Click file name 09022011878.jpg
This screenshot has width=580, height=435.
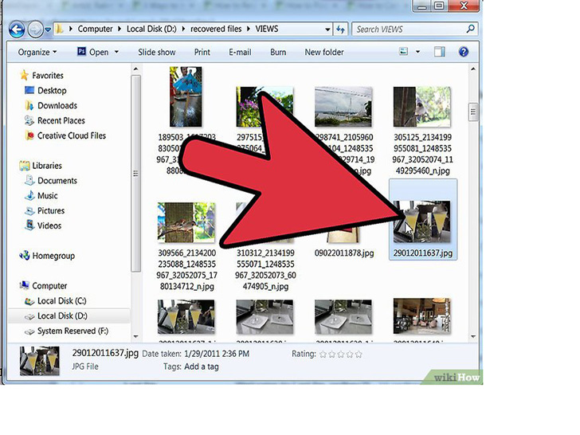(344, 253)
